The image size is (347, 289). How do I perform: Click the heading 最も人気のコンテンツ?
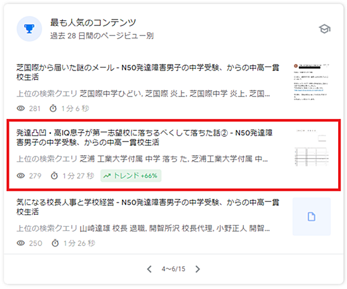[x=93, y=23]
